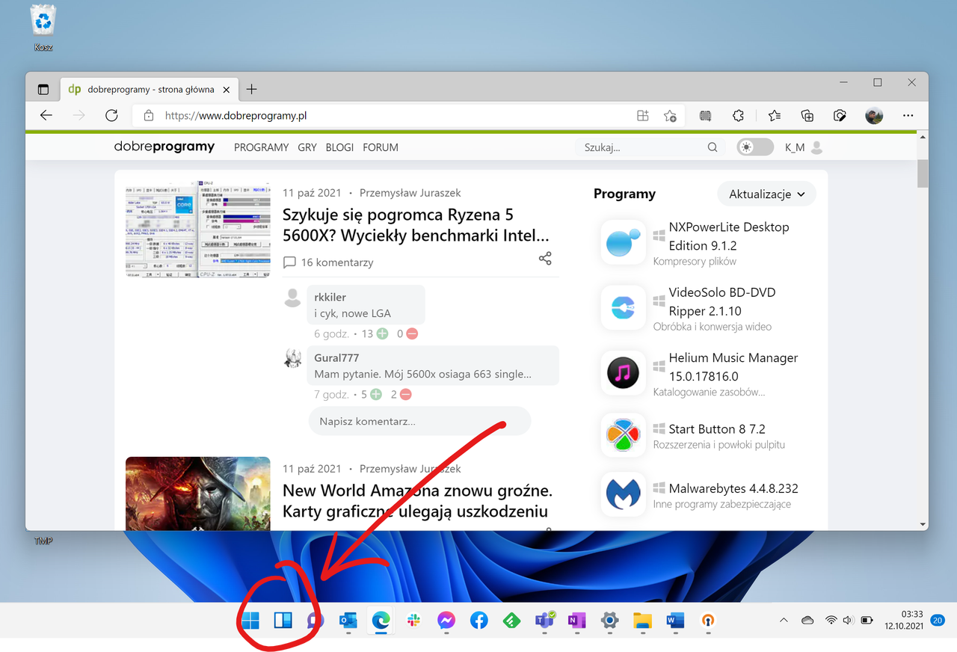Click the browser address bar URL
Viewport: 957px width, 652px height.
[x=236, y=116]
